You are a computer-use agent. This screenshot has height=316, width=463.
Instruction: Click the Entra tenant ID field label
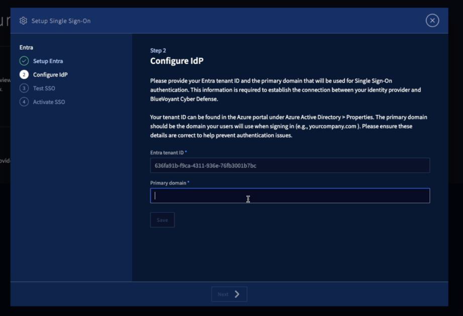pyautogui.click(x=167, y=152)
